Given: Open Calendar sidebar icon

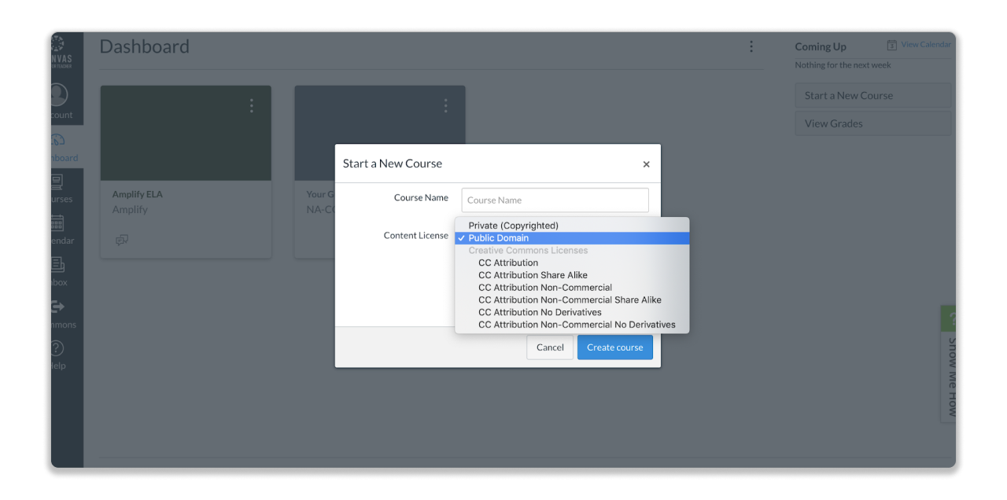Looking at the screenshot, I should [58, 223].
